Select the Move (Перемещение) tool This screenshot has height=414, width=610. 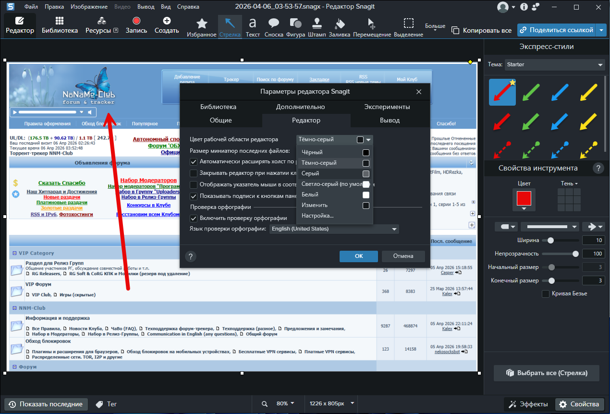coord(372,26)
